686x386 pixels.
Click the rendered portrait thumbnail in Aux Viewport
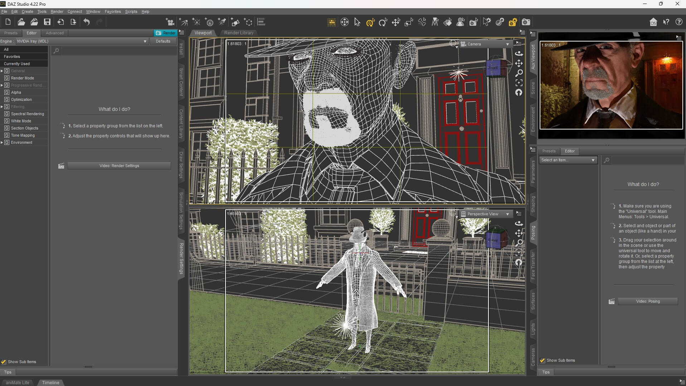point(611,85)
